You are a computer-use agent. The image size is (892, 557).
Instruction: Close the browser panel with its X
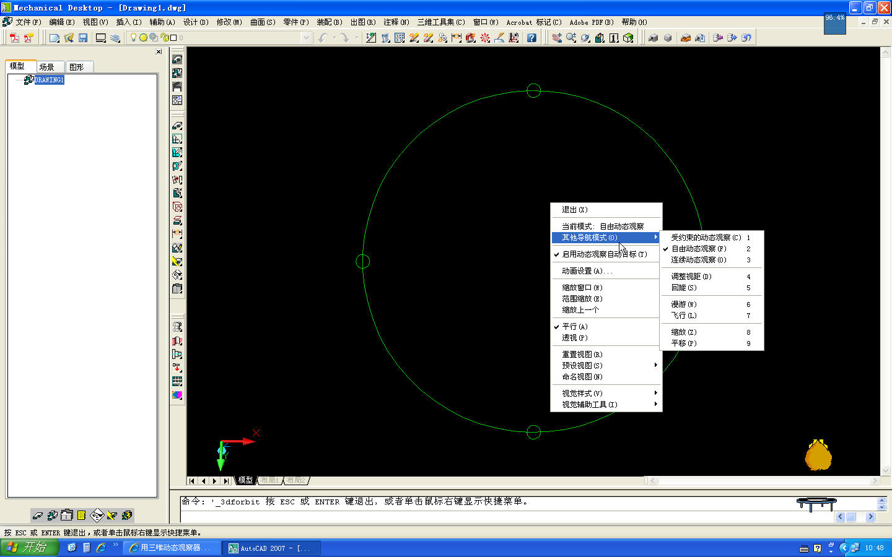159,52
